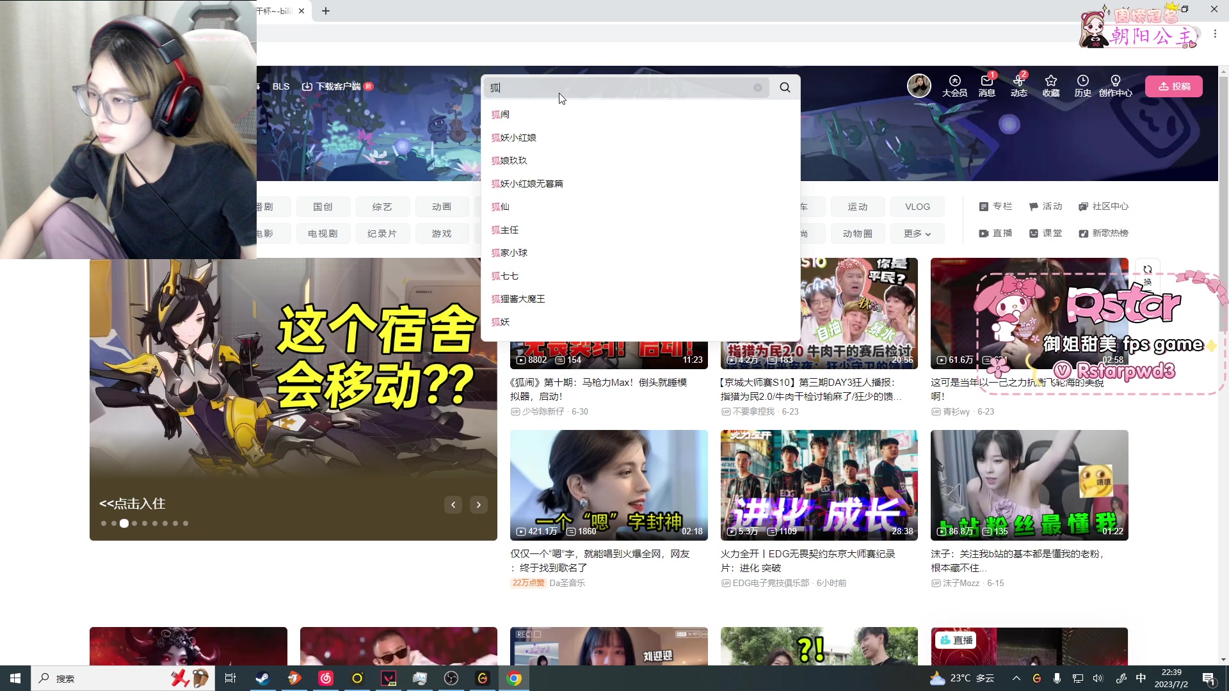Choose suggestion 狐仙
Screen dimensions: 1229x691
tap(641, 207)
